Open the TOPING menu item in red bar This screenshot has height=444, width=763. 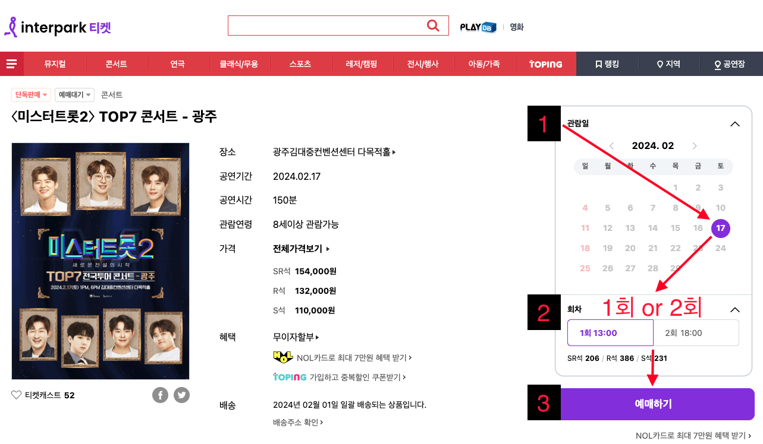(x=545, y=64)
